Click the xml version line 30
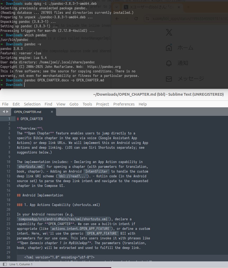228x268 pixels. (59, 257)
